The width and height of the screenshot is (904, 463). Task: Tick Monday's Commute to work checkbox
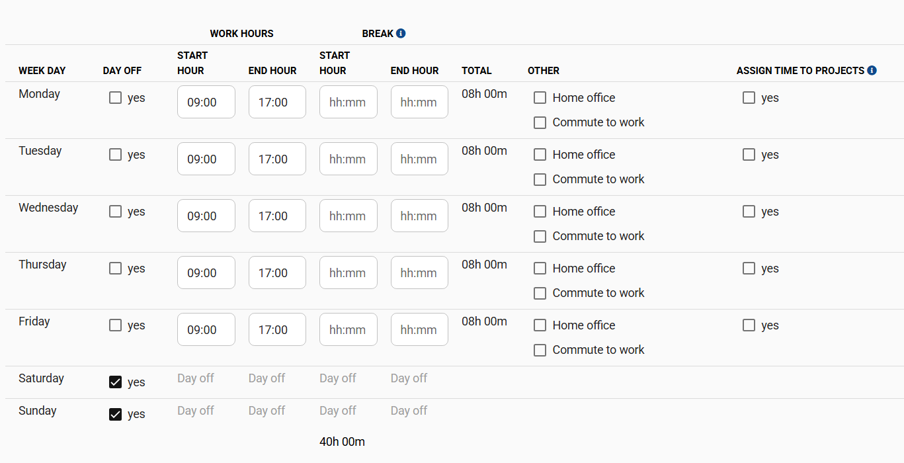click(540, 122)
